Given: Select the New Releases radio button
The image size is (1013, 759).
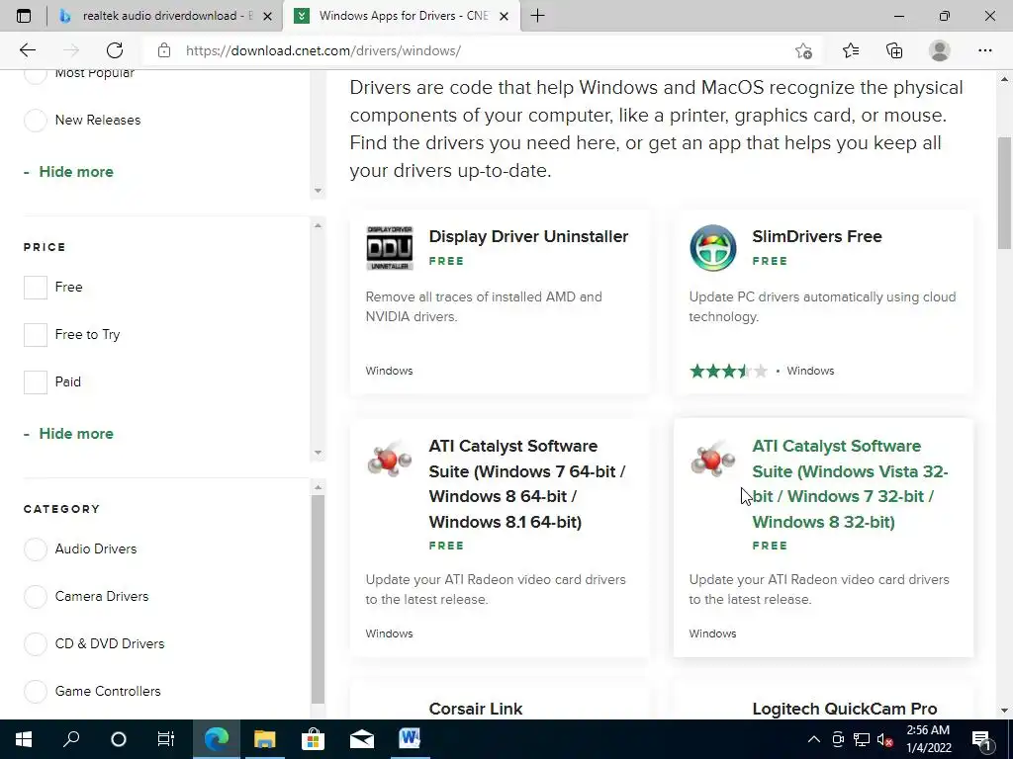Looking at the screenshot, I should tap(36, 120).
